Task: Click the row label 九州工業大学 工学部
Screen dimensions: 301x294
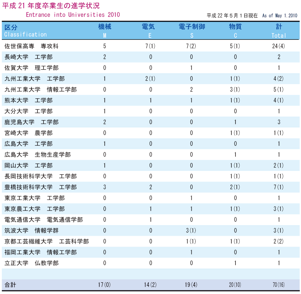Action: 34,79
